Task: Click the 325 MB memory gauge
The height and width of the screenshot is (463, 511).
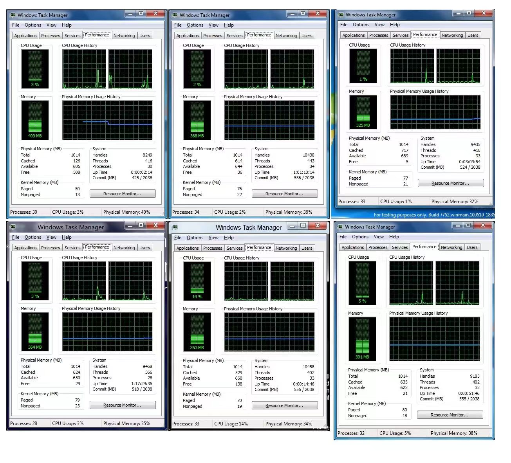Action: (x=363, y=112)
